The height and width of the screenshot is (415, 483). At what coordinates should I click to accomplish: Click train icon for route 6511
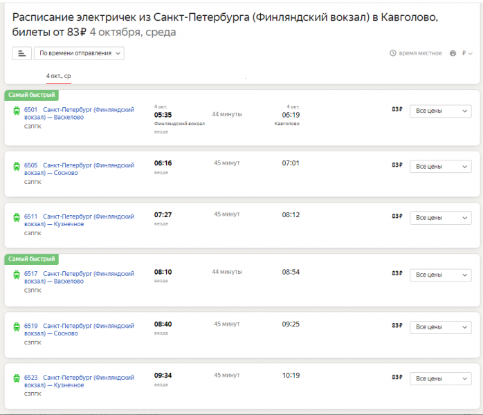tap(17, 217)
